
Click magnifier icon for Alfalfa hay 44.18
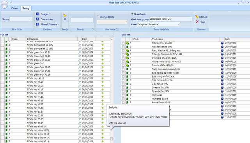tap(80, 97)
